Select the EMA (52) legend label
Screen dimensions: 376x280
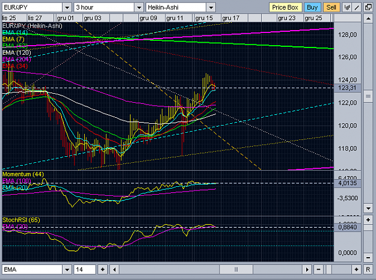[15, 46]
